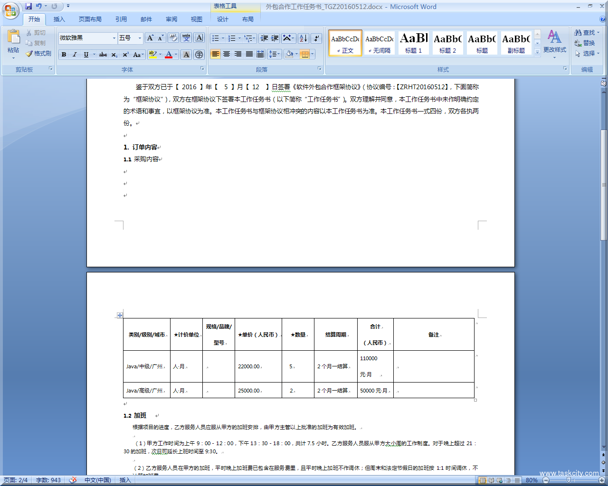Switch to the 插入 (Insert) ribbon tab
Screen dimensions: 608x486
[59, 19]
